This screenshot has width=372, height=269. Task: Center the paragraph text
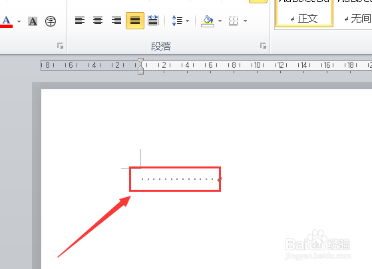pyautogui.click(x=98, y=21)
